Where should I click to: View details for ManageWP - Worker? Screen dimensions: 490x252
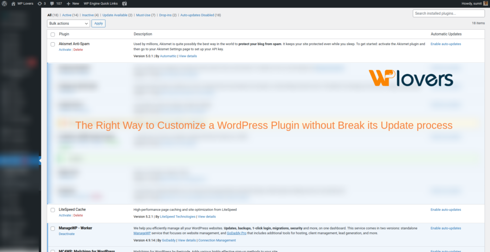pos(187,241)
